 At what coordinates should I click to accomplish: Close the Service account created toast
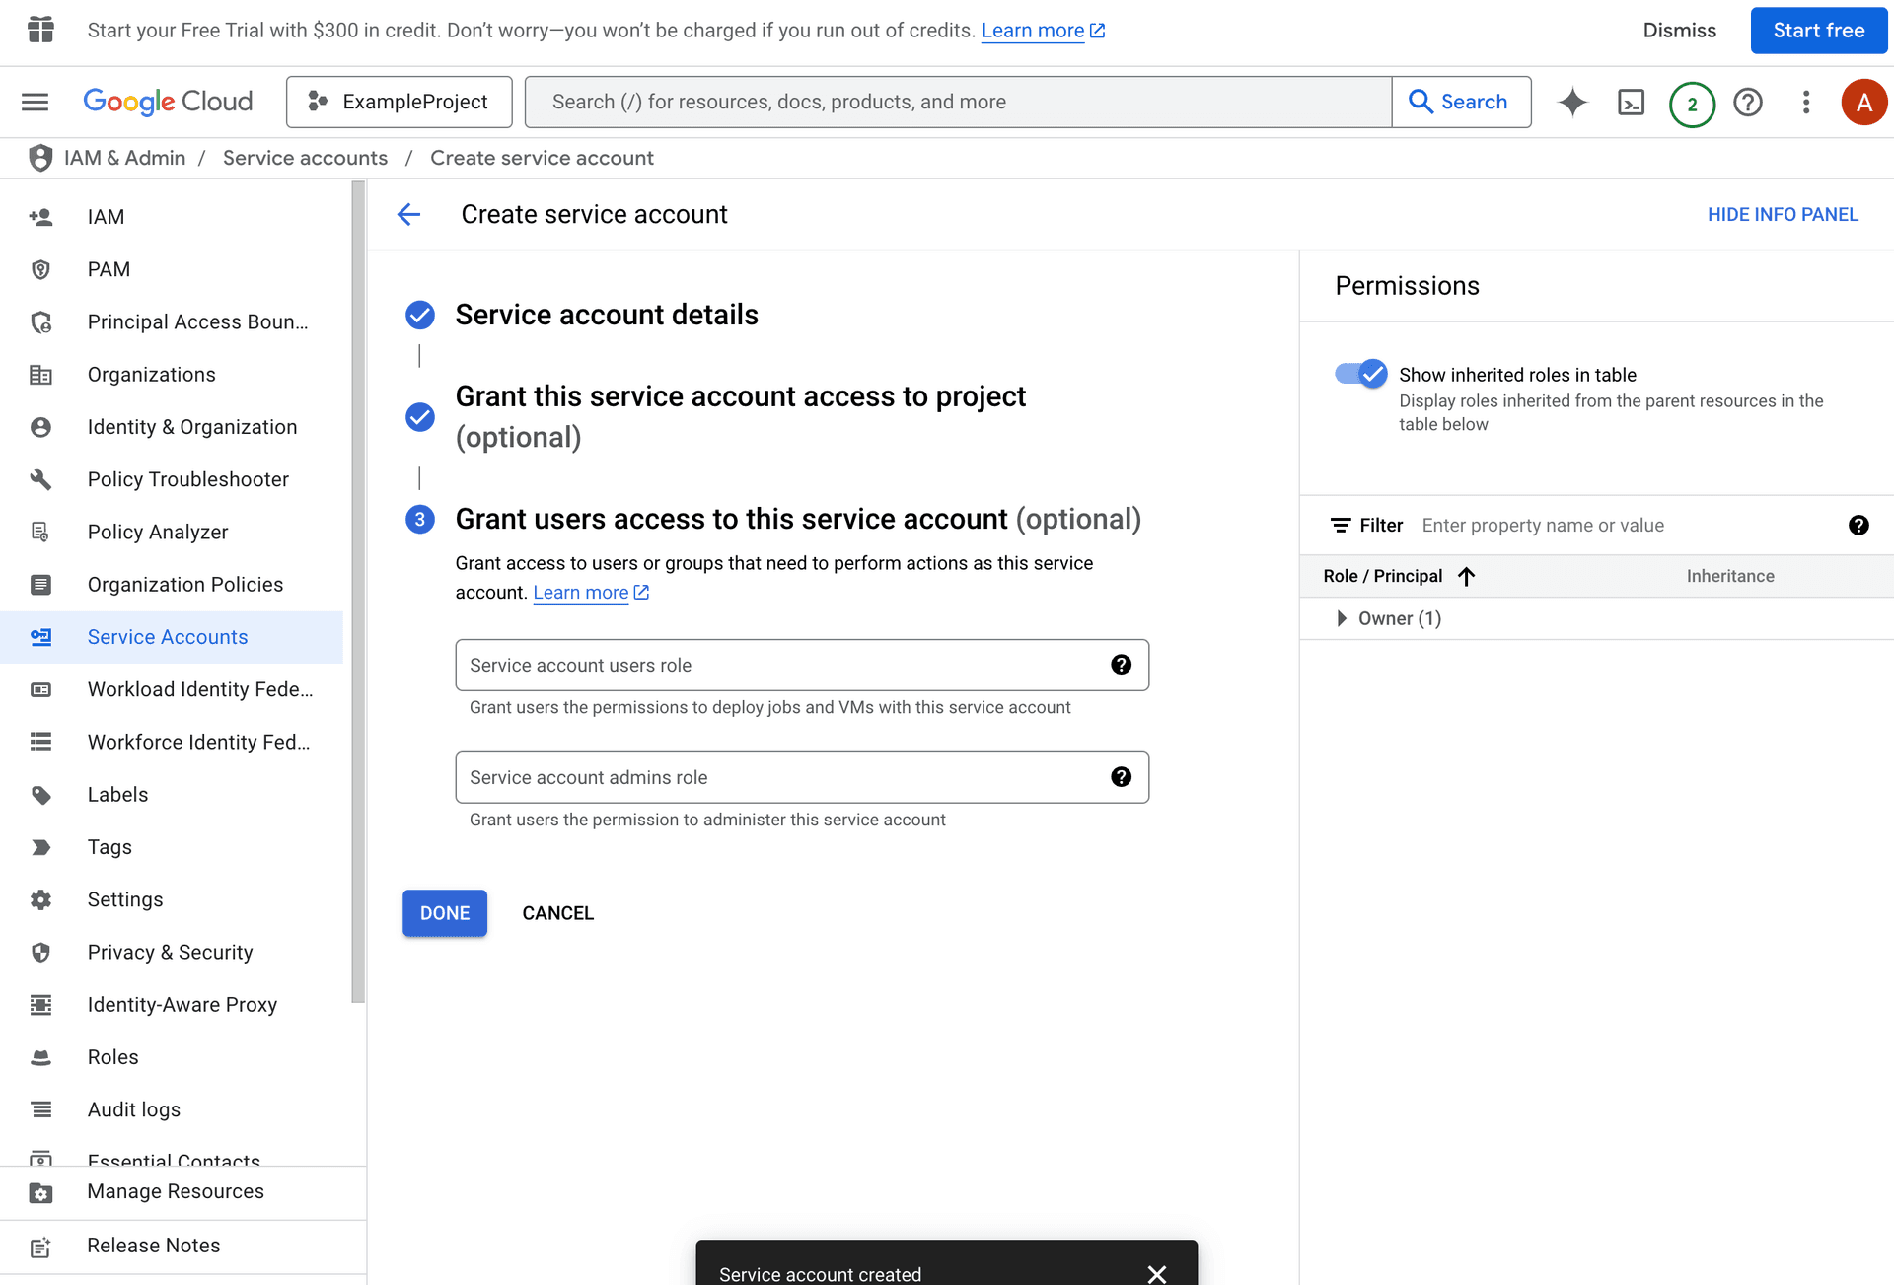(x=1157, y=1274)
